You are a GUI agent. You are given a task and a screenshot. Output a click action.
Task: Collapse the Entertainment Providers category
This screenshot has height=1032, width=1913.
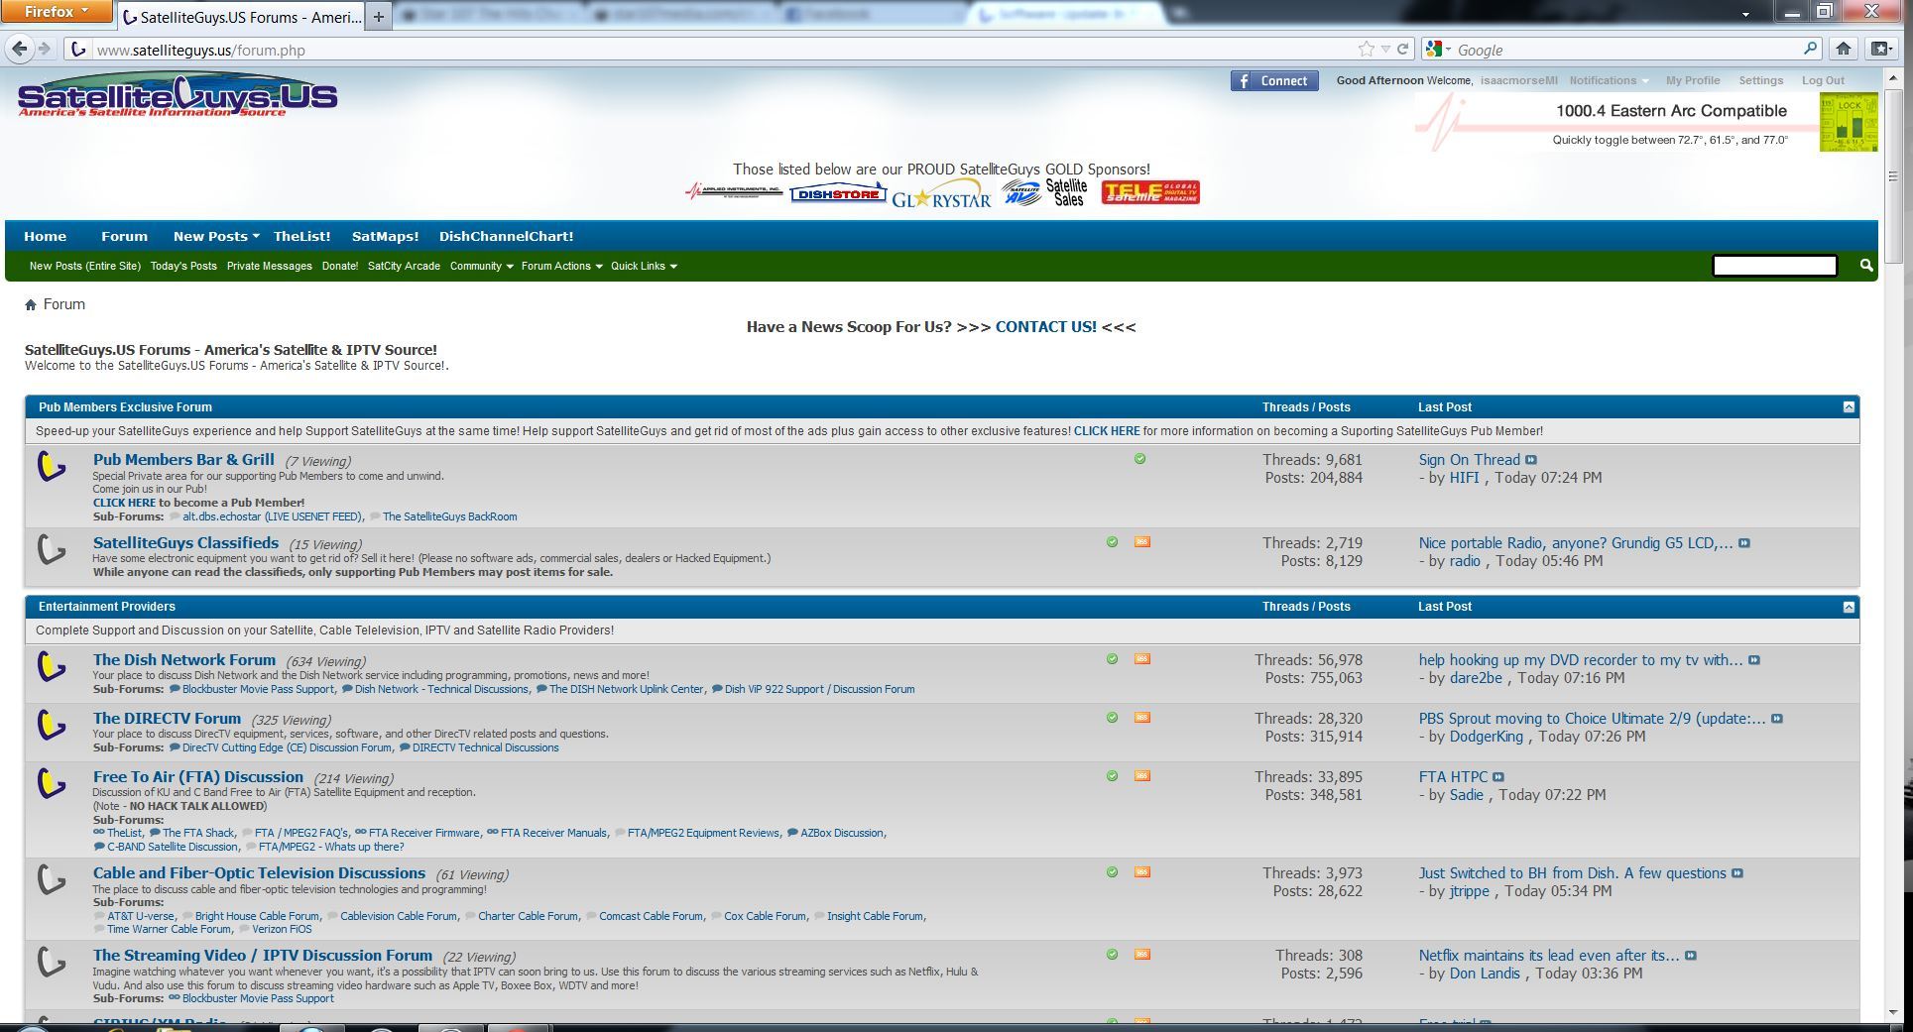tap(1849, 607)
